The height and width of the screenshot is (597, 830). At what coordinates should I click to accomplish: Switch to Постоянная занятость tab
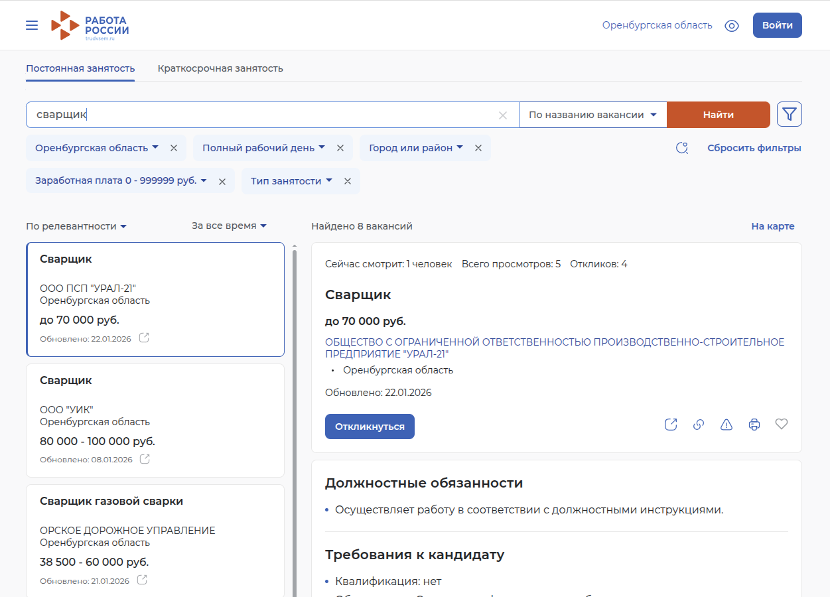point(80,68)
